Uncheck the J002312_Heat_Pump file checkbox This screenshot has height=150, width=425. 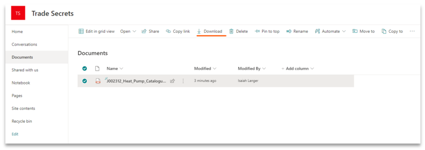(85, 81)
